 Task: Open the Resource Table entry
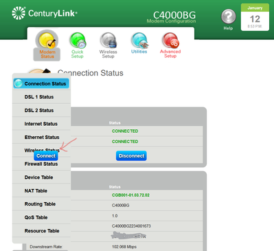[x=41, y=231]
